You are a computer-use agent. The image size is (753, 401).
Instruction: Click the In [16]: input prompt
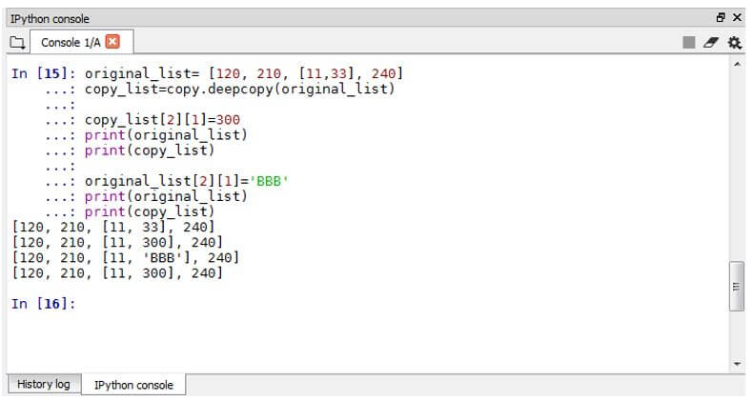coord(43,304)
